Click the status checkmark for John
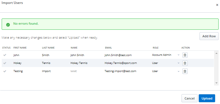The image size is (220, 104). (x=5, y=55)
